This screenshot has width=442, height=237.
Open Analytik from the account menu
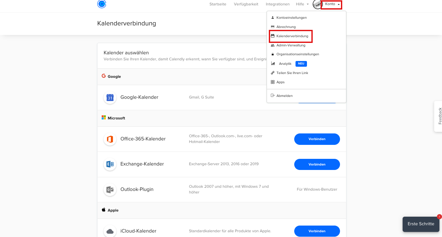(285, 64)
